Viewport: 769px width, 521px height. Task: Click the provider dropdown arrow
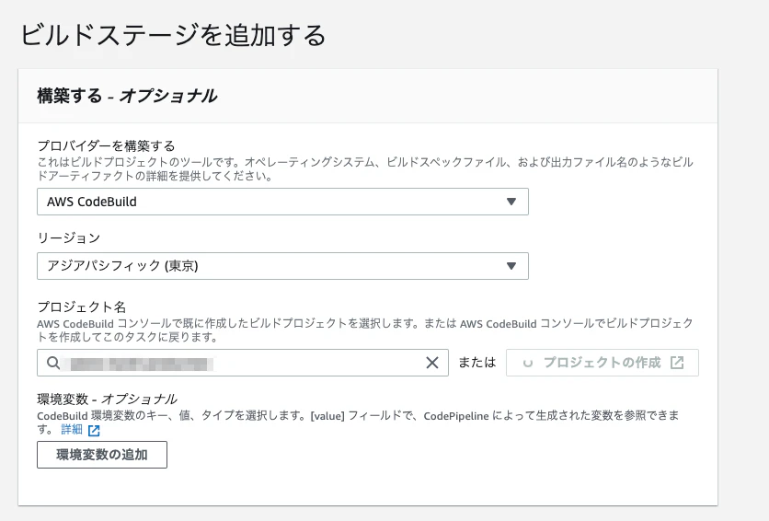pyautogui.click(x=511, y=202)
